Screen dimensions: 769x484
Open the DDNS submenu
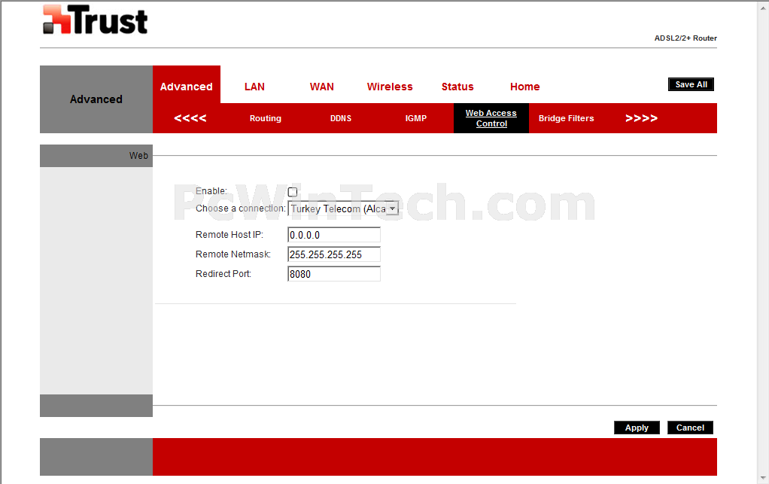point(341,118)
